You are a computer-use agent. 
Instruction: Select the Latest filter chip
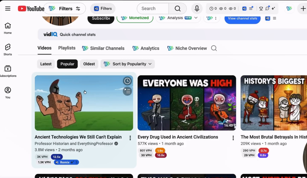pyautogui.click(x=46, y=64)
